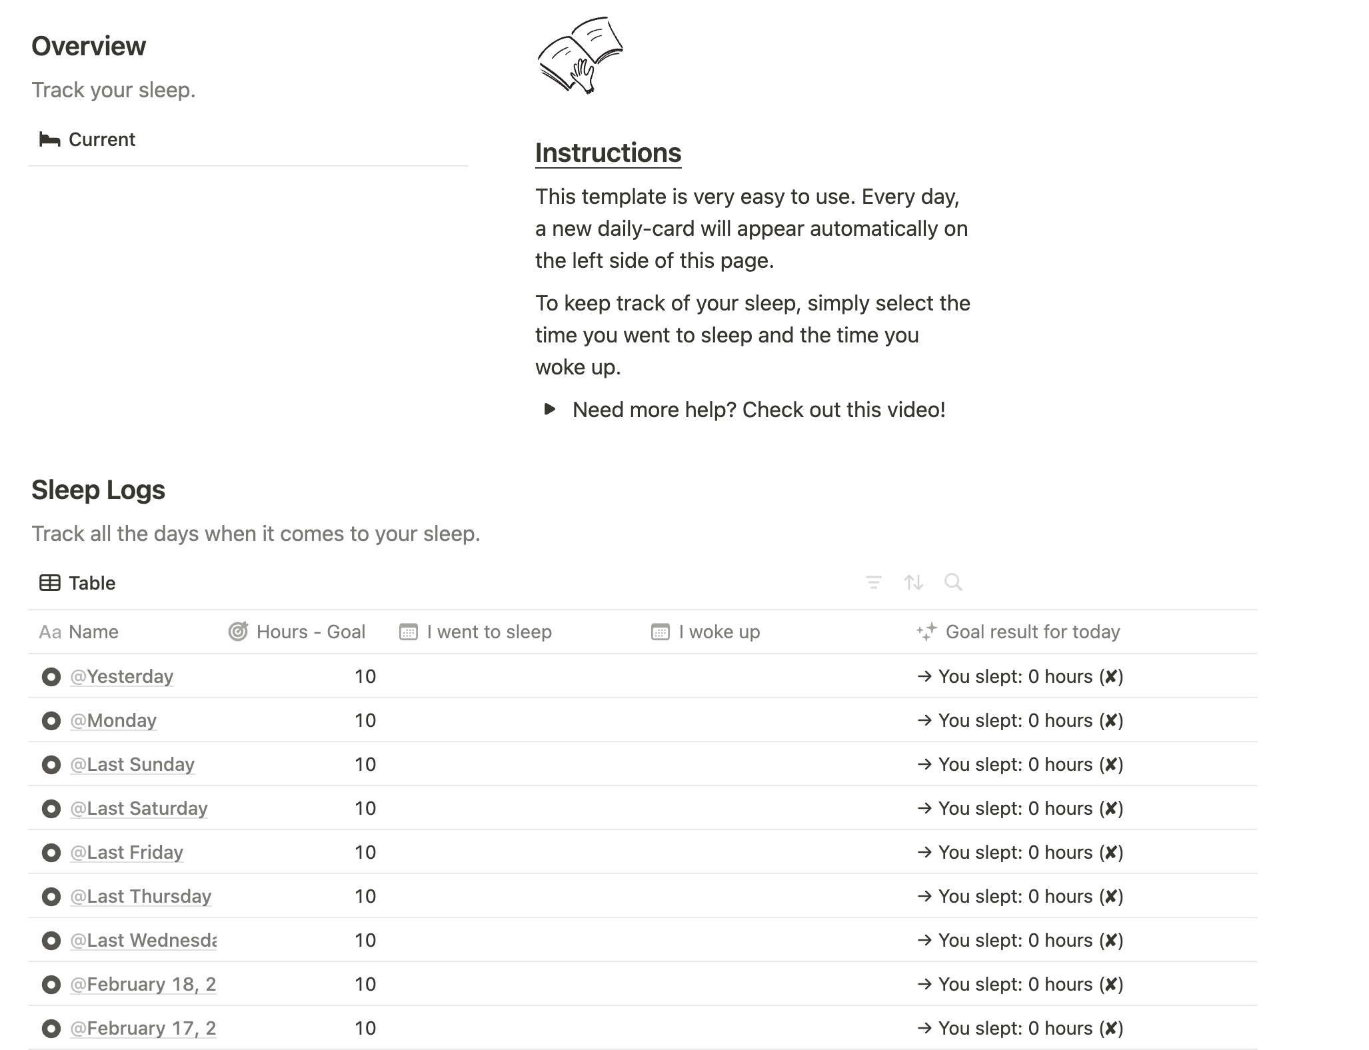Select the Current view tab

(87, 139)
